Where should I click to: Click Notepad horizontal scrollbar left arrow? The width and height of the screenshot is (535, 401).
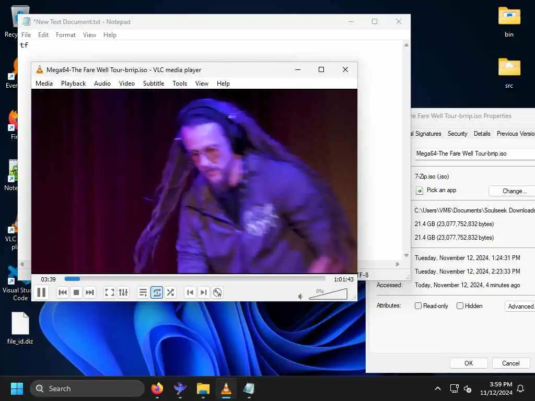pos(22,264)
